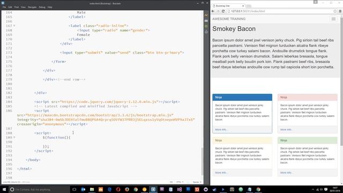Open File Explorer from the taskbar
343x193 pixels.
[92, 189]
